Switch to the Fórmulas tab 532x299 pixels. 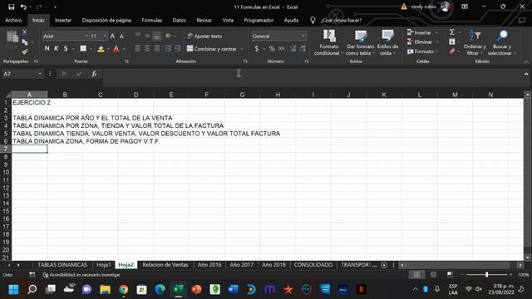pyautogui.click(x=151, y=20)
